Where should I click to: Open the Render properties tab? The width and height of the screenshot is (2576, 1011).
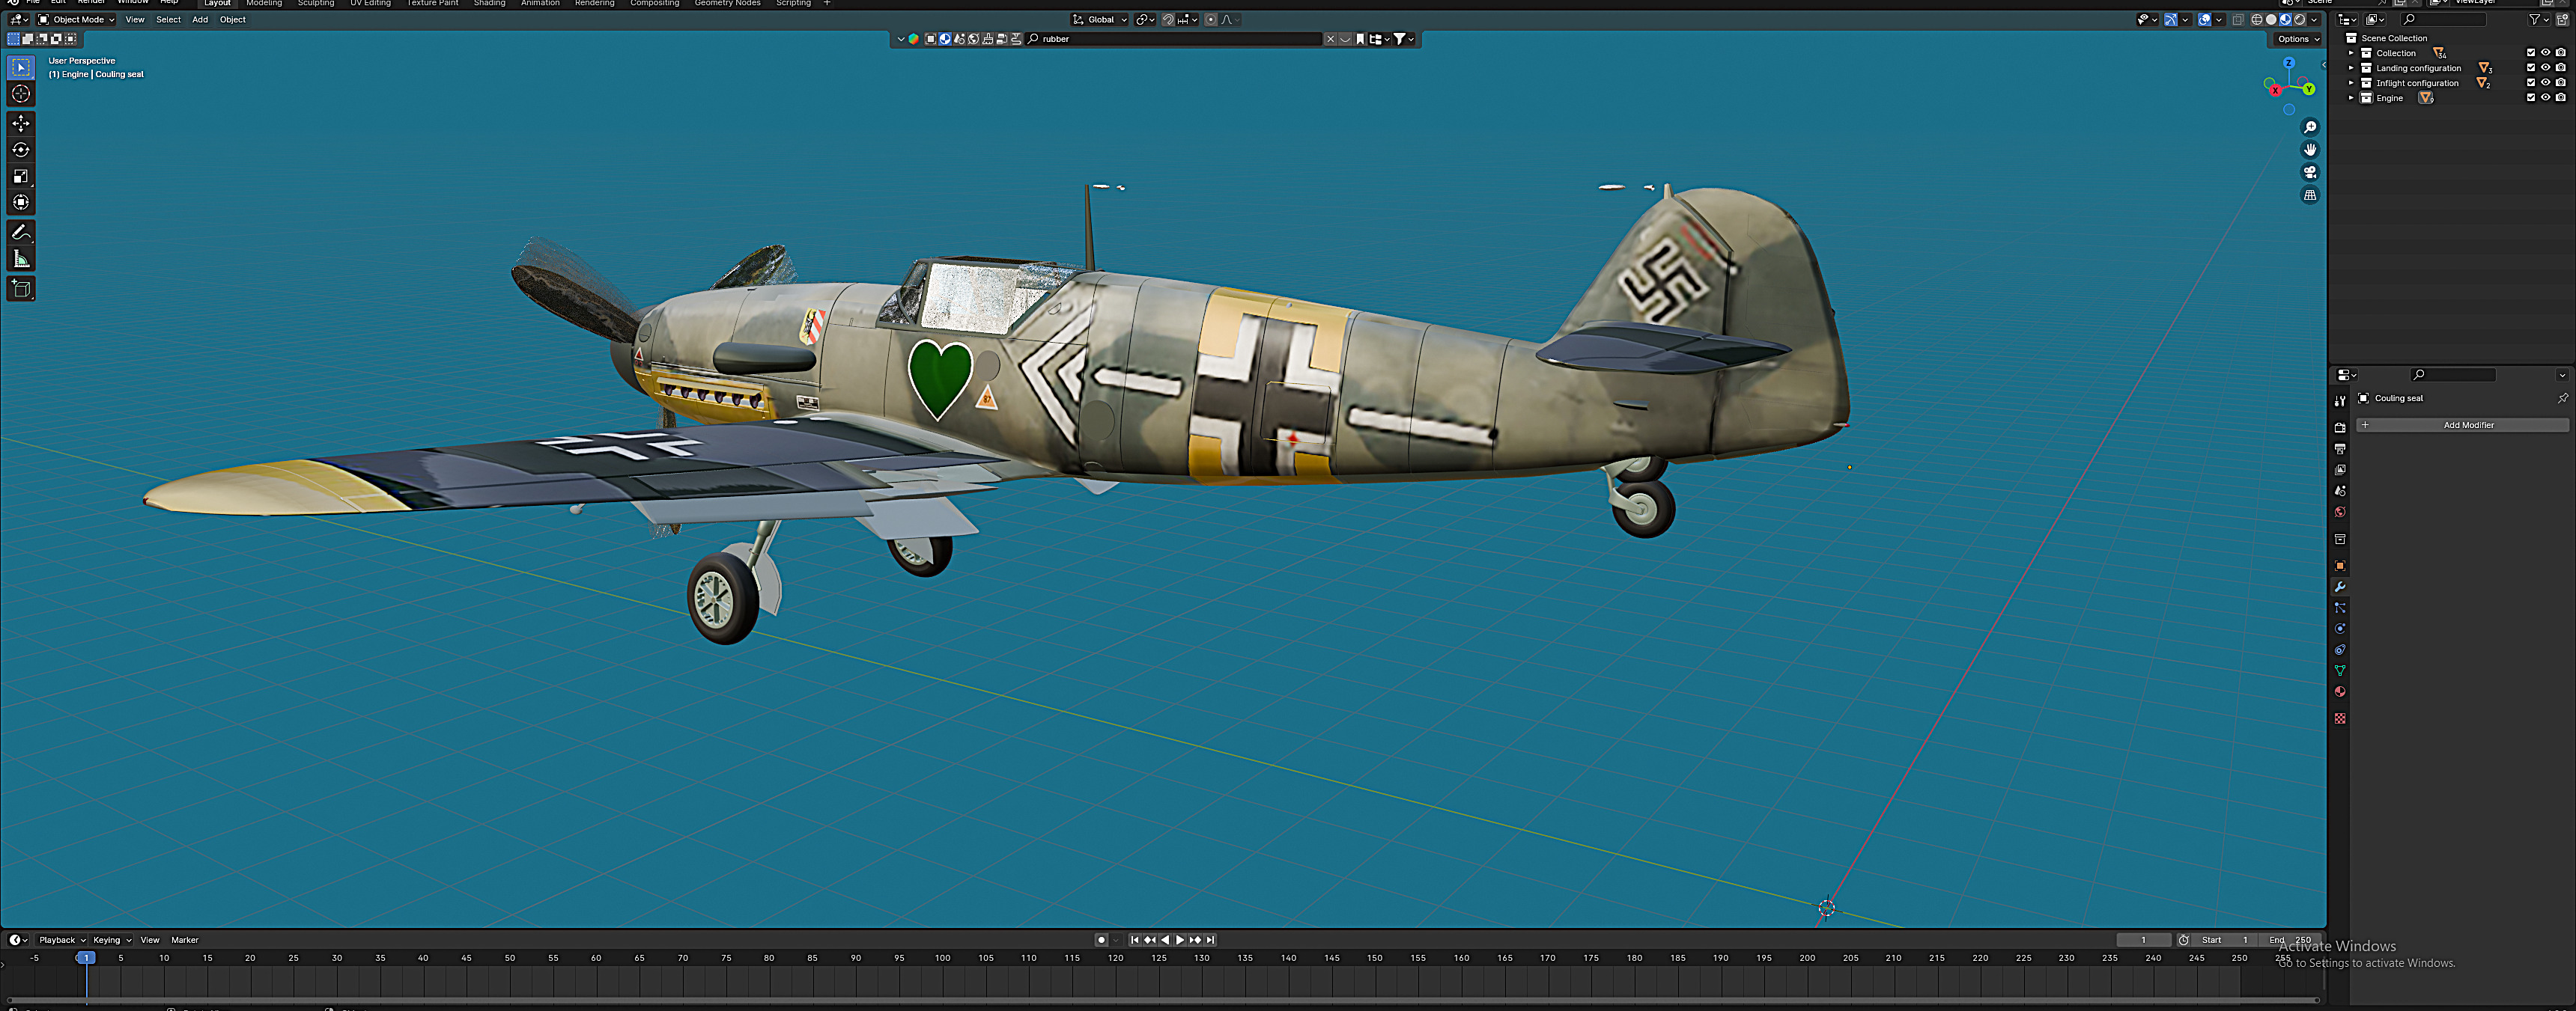point(2340,427)
